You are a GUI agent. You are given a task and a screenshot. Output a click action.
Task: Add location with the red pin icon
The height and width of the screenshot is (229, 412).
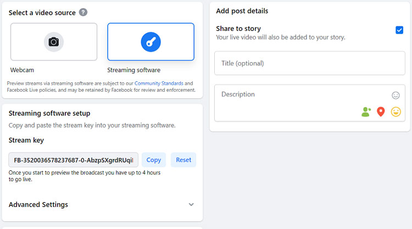tap(381, 111)
